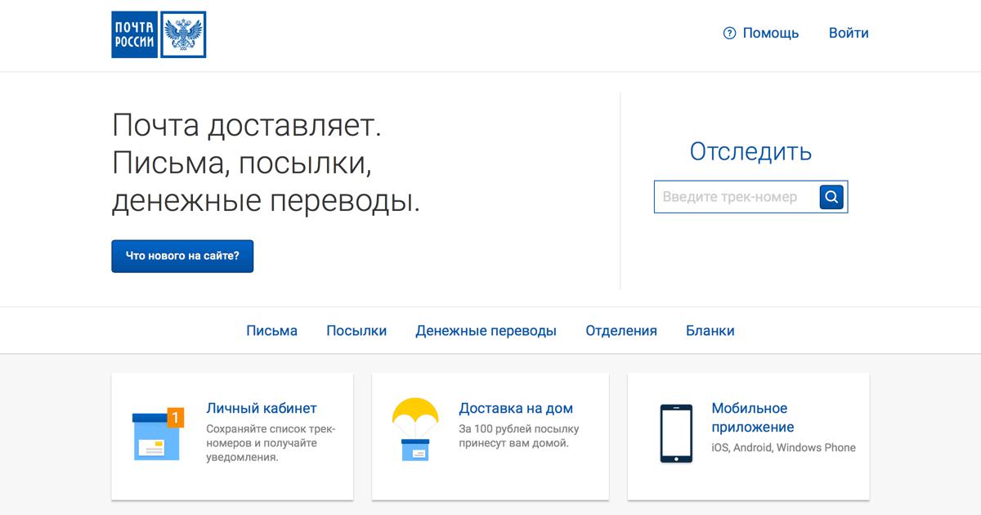Click the Что нового на сайте? button
The width and height of the screenshot is (981, 515).
(182, 256)
